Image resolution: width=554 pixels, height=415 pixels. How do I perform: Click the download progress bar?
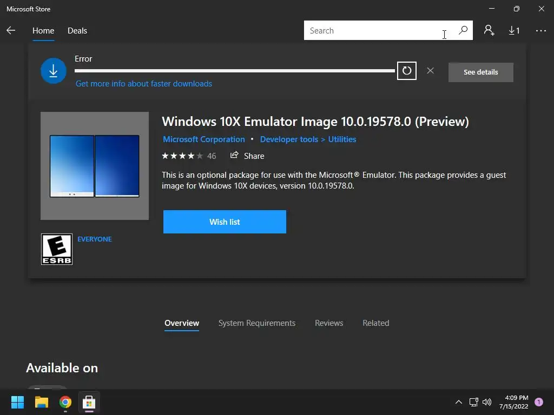click(235, 71)
